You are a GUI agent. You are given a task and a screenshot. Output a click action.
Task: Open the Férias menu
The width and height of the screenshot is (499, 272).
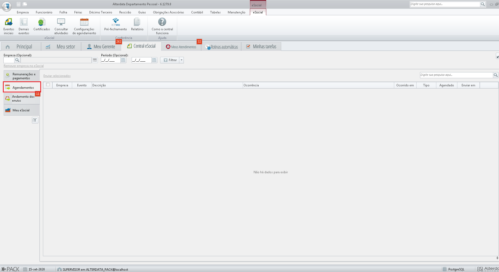click(78, 12)
